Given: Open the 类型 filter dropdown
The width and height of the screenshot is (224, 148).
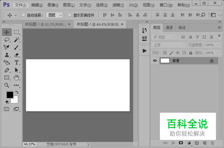Looking at the screenshot, I should (164, 37).
